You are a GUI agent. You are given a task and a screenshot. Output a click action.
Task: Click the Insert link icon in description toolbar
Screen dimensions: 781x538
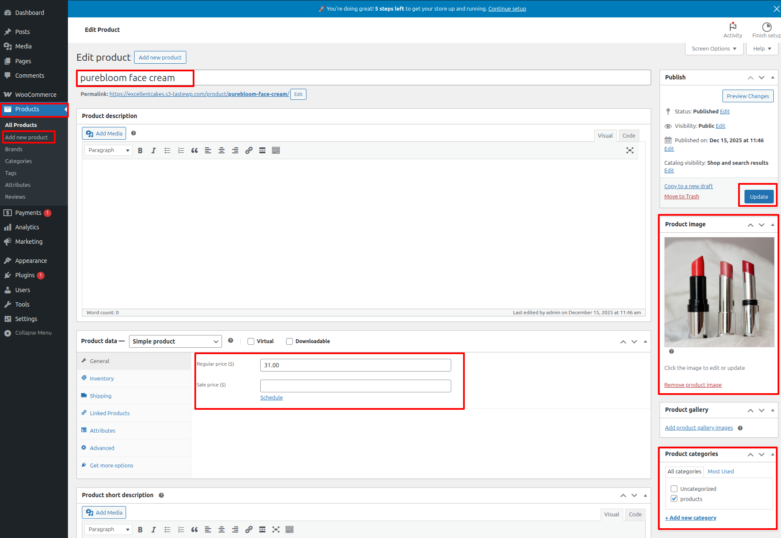tap(249, 150)
